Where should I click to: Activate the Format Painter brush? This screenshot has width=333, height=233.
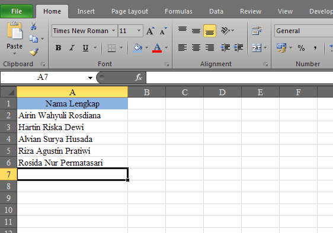pos(34,51)
